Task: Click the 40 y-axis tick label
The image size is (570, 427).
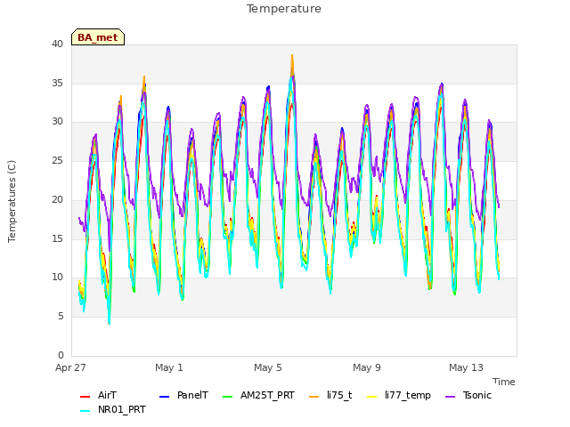Action: coord(57,44)
